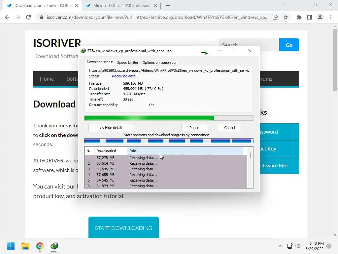Open the Chrome extensions puzzle icon

pos(299,17)
